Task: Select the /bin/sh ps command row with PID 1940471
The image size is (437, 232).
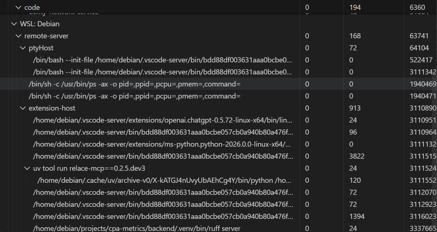Action: pyautogui.click(x=219, y=96)
